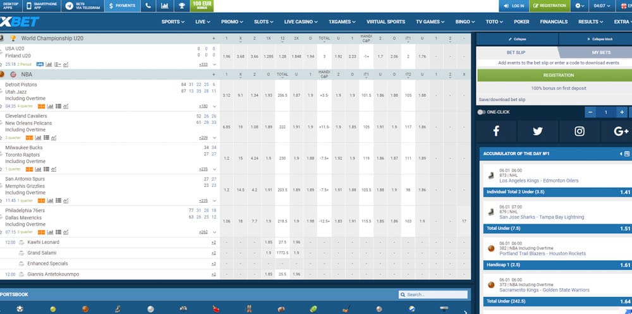
Task: Click the Log In button
Action: [514, 6]
